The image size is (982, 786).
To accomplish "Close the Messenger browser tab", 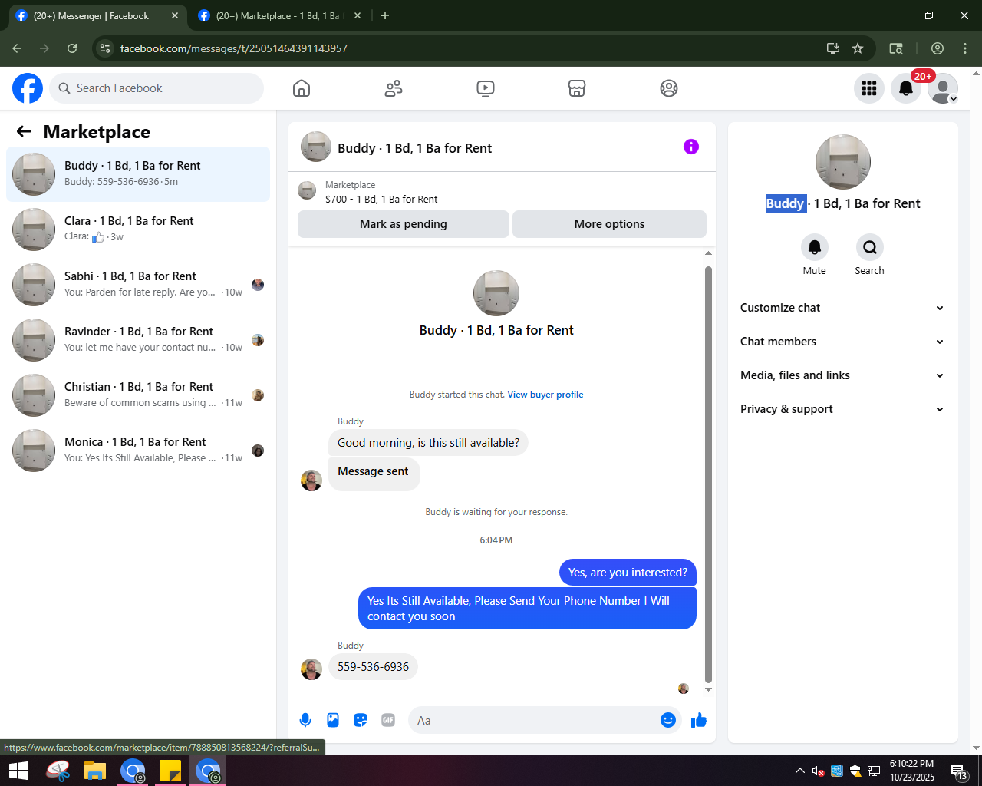I will [x=175, y=15].
